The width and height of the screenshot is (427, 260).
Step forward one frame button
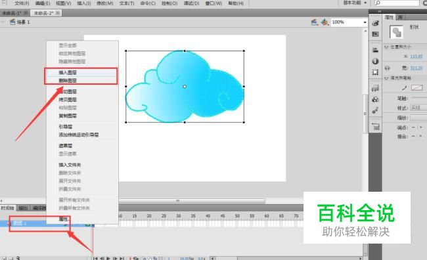[115, 258]
